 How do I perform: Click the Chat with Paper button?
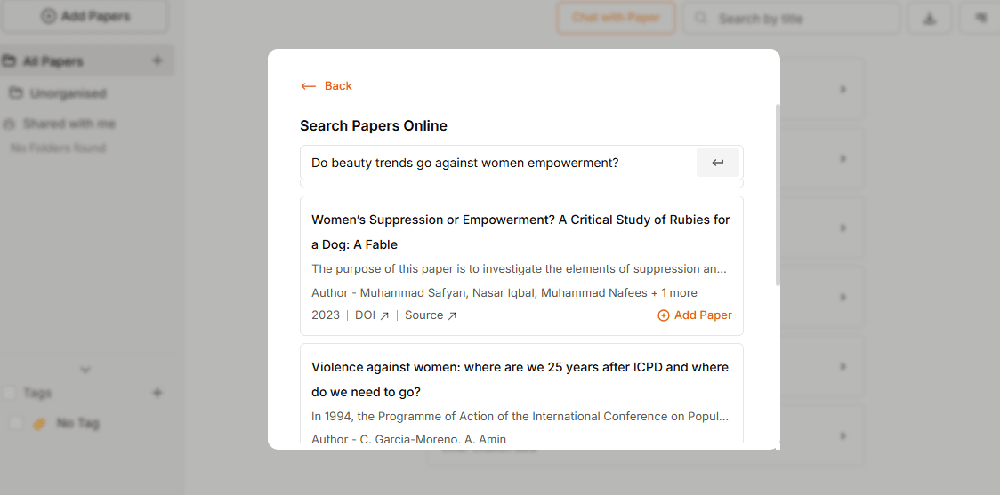point(616,18)
